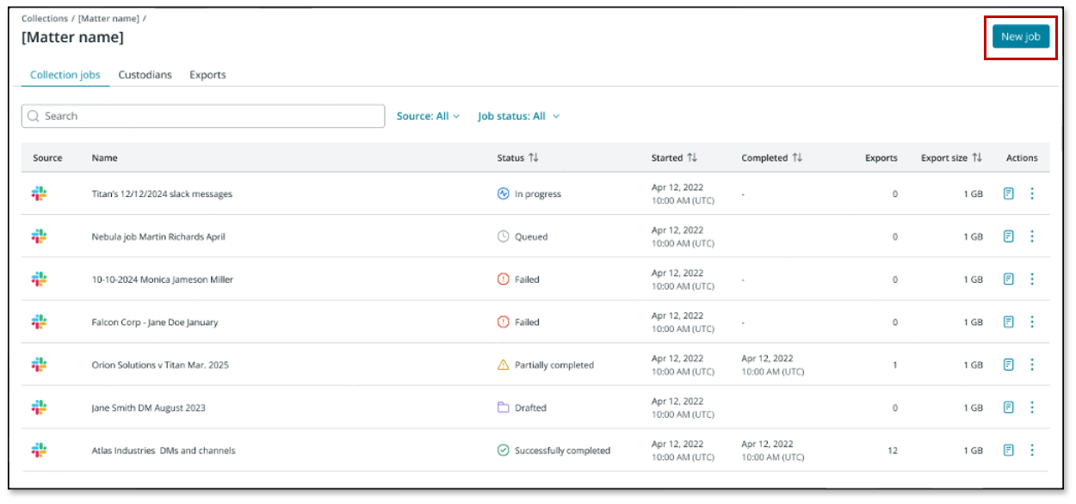Click the Slack source icon for Falcon Corp job

coord(39,322)
